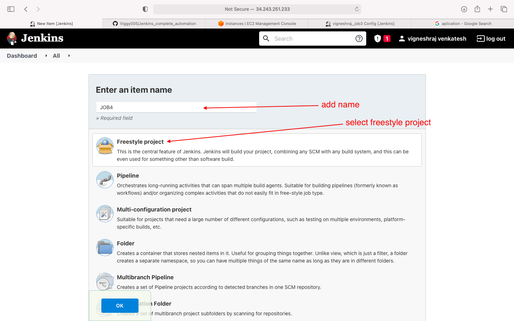Expand the All breadcrumb arrow
Viewport: 514px width, 321px height.
click(69, 56)
